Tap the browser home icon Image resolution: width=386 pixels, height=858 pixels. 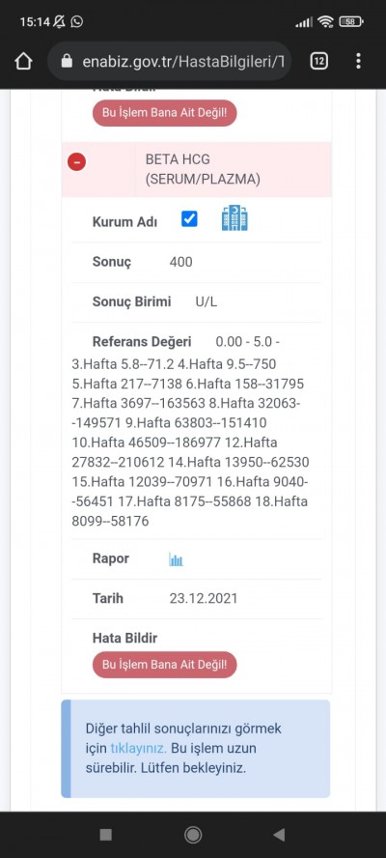[x=23, y=61]
